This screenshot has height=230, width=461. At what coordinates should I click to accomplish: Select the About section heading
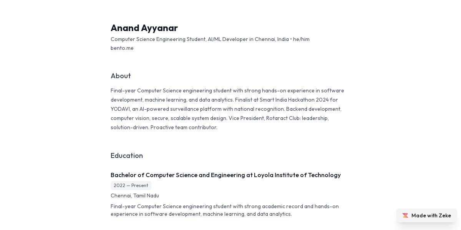click(121, 76)
